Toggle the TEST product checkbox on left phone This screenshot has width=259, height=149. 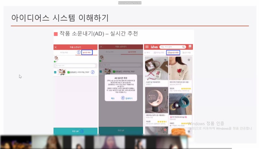[55, 72]
